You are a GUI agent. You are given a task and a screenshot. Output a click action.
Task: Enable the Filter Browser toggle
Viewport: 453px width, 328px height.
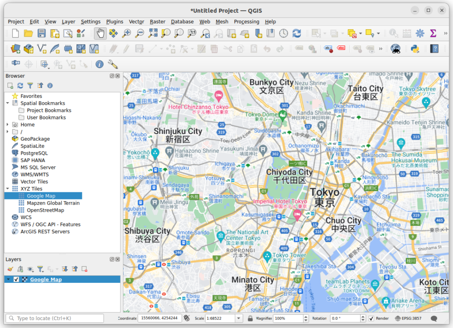(30, 85)
